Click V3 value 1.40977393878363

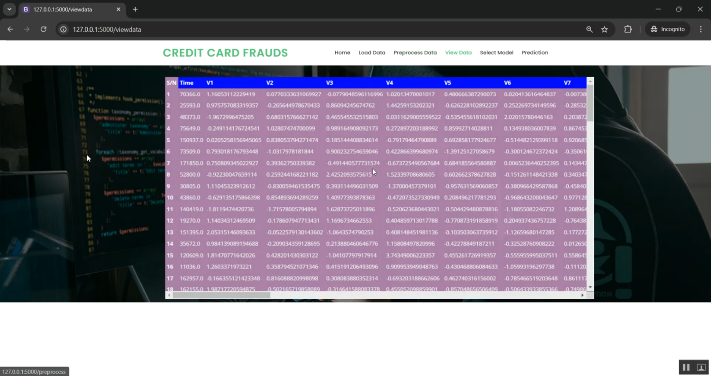[x=350, y=197]
